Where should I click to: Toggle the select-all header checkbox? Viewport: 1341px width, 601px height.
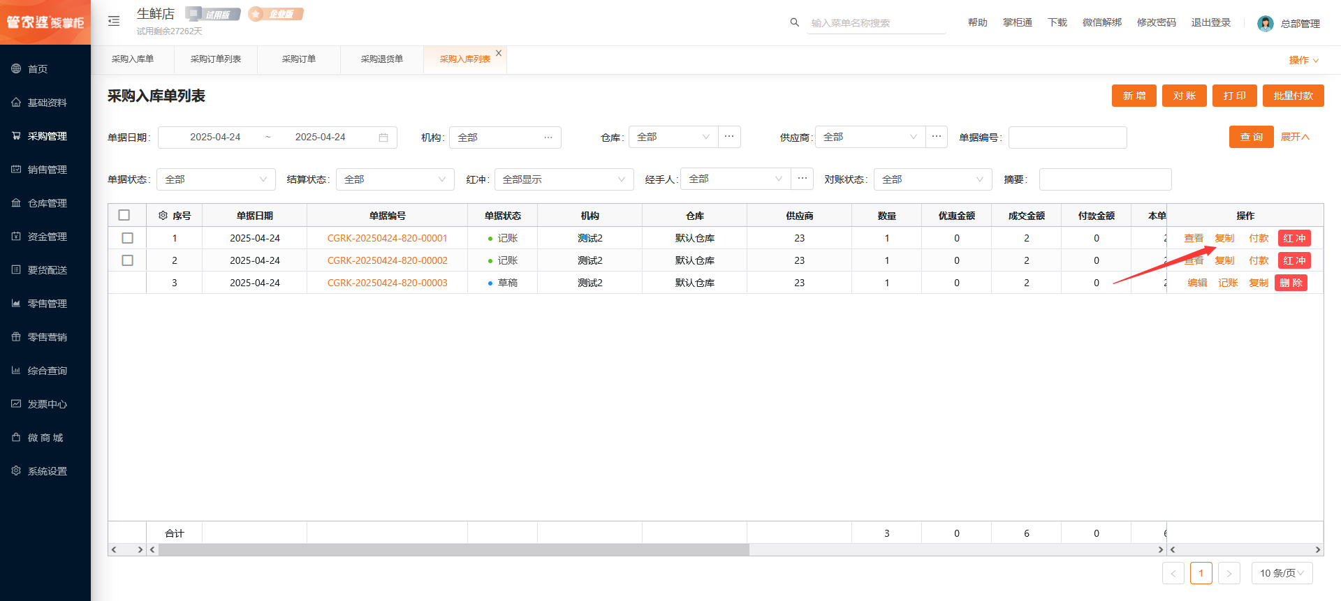coord(124,216)
